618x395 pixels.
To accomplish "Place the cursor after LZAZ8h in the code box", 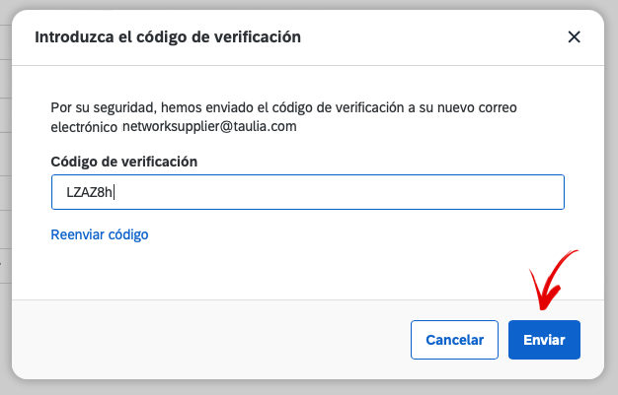I will click(114, 192).
